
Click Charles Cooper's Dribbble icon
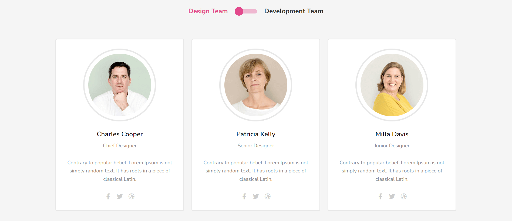pyautogui.click(x=132, y=196)
